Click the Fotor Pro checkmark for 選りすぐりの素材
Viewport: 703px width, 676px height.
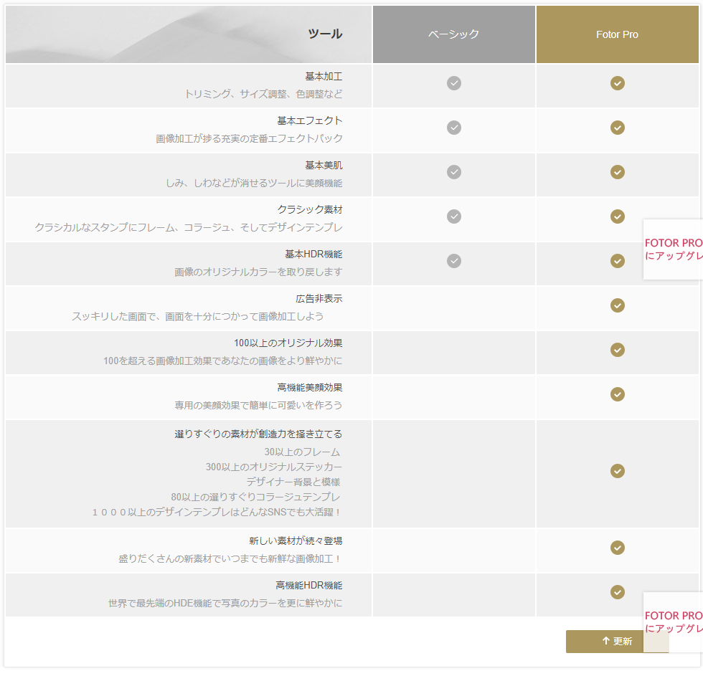618,471
